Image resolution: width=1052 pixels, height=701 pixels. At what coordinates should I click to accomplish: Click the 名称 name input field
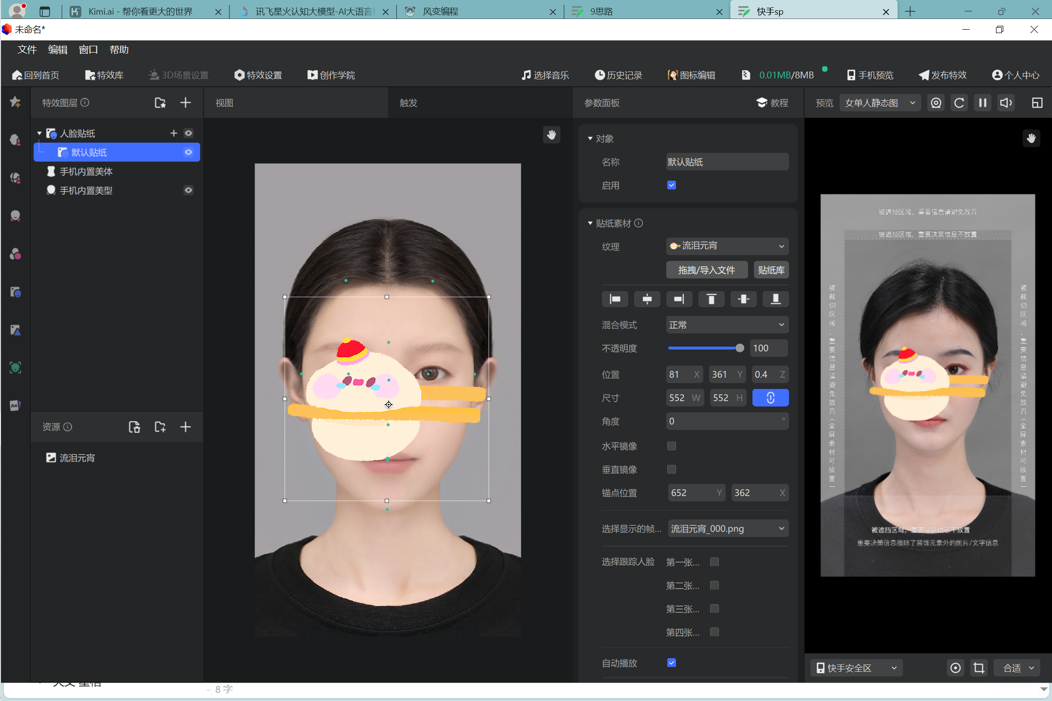tap(727, 162)
